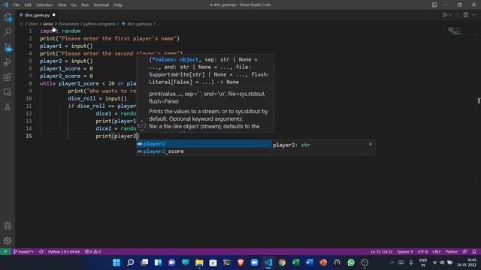
Task: Click the minimap code overview
Action: (x=454, y=31)
